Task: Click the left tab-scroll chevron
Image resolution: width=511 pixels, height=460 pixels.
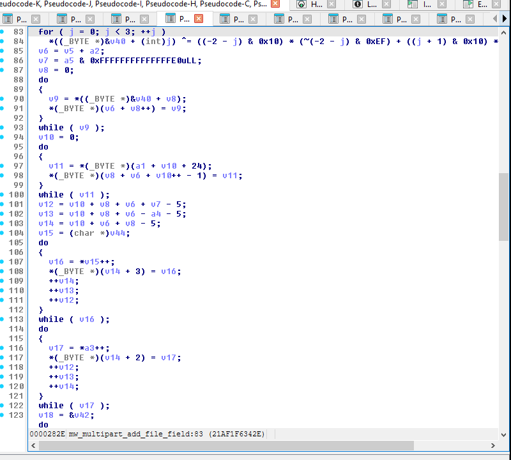Action: pos(495,19)
